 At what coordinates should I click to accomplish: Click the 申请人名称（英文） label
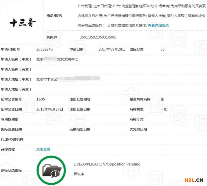[x=16, y=69]
